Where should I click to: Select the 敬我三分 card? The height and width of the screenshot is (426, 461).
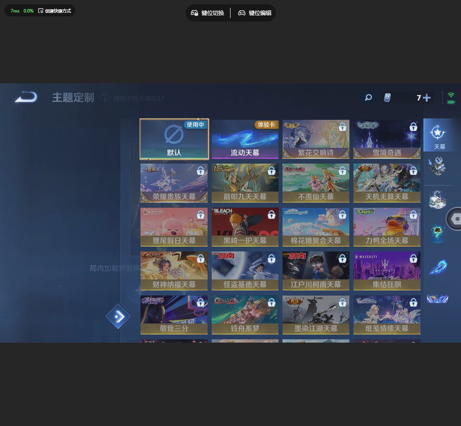174,315
